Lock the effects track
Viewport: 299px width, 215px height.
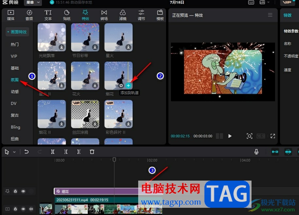[15, 191]
